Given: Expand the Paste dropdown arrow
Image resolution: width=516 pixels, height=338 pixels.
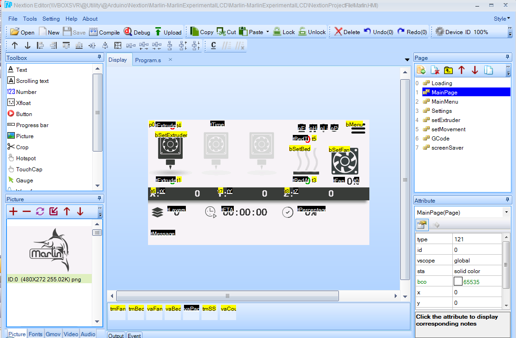Looking at the screenshot, I should tap(267, 32).
